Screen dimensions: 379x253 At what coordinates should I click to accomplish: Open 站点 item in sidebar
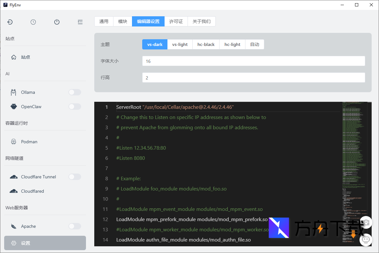[26, 57]
